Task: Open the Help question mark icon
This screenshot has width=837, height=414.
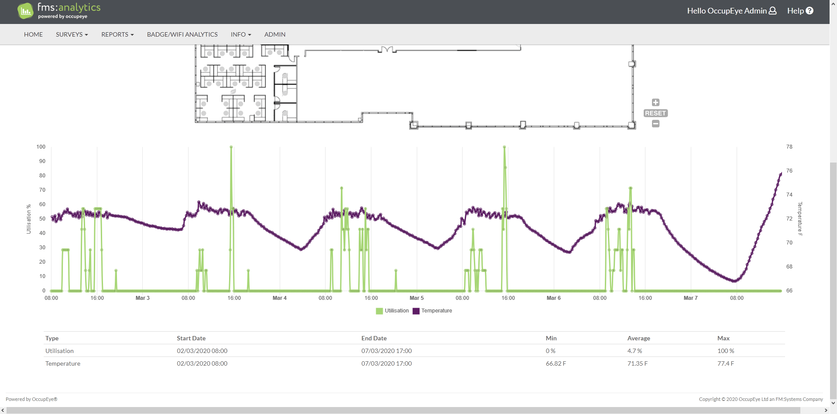Action: [810, 10]
